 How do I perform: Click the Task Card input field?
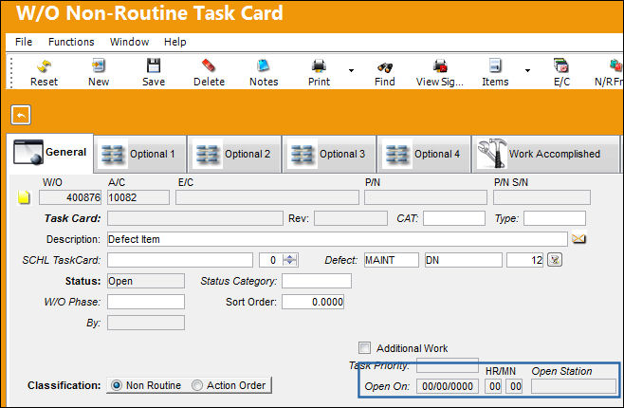pos(195,218)
